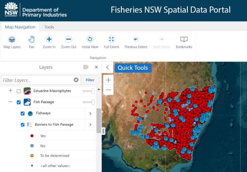Zoom to Full Extent
Screen dimensions: 247x172
click(111, 42)
